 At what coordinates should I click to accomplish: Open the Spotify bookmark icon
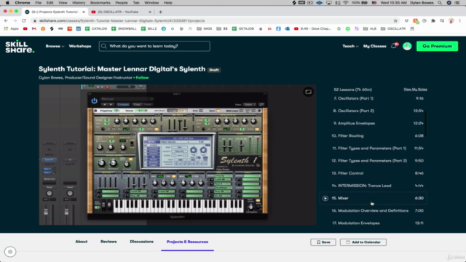pos(348,29)
